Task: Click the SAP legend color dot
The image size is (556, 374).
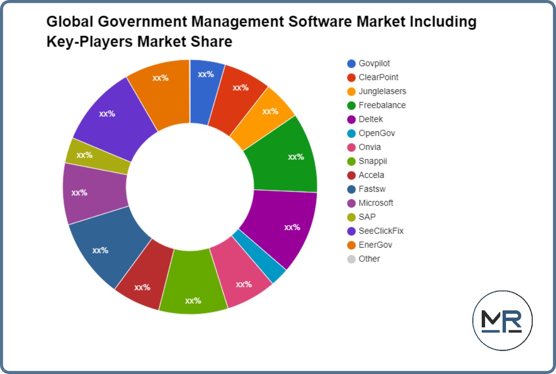Action: click(x=352, y=217)
